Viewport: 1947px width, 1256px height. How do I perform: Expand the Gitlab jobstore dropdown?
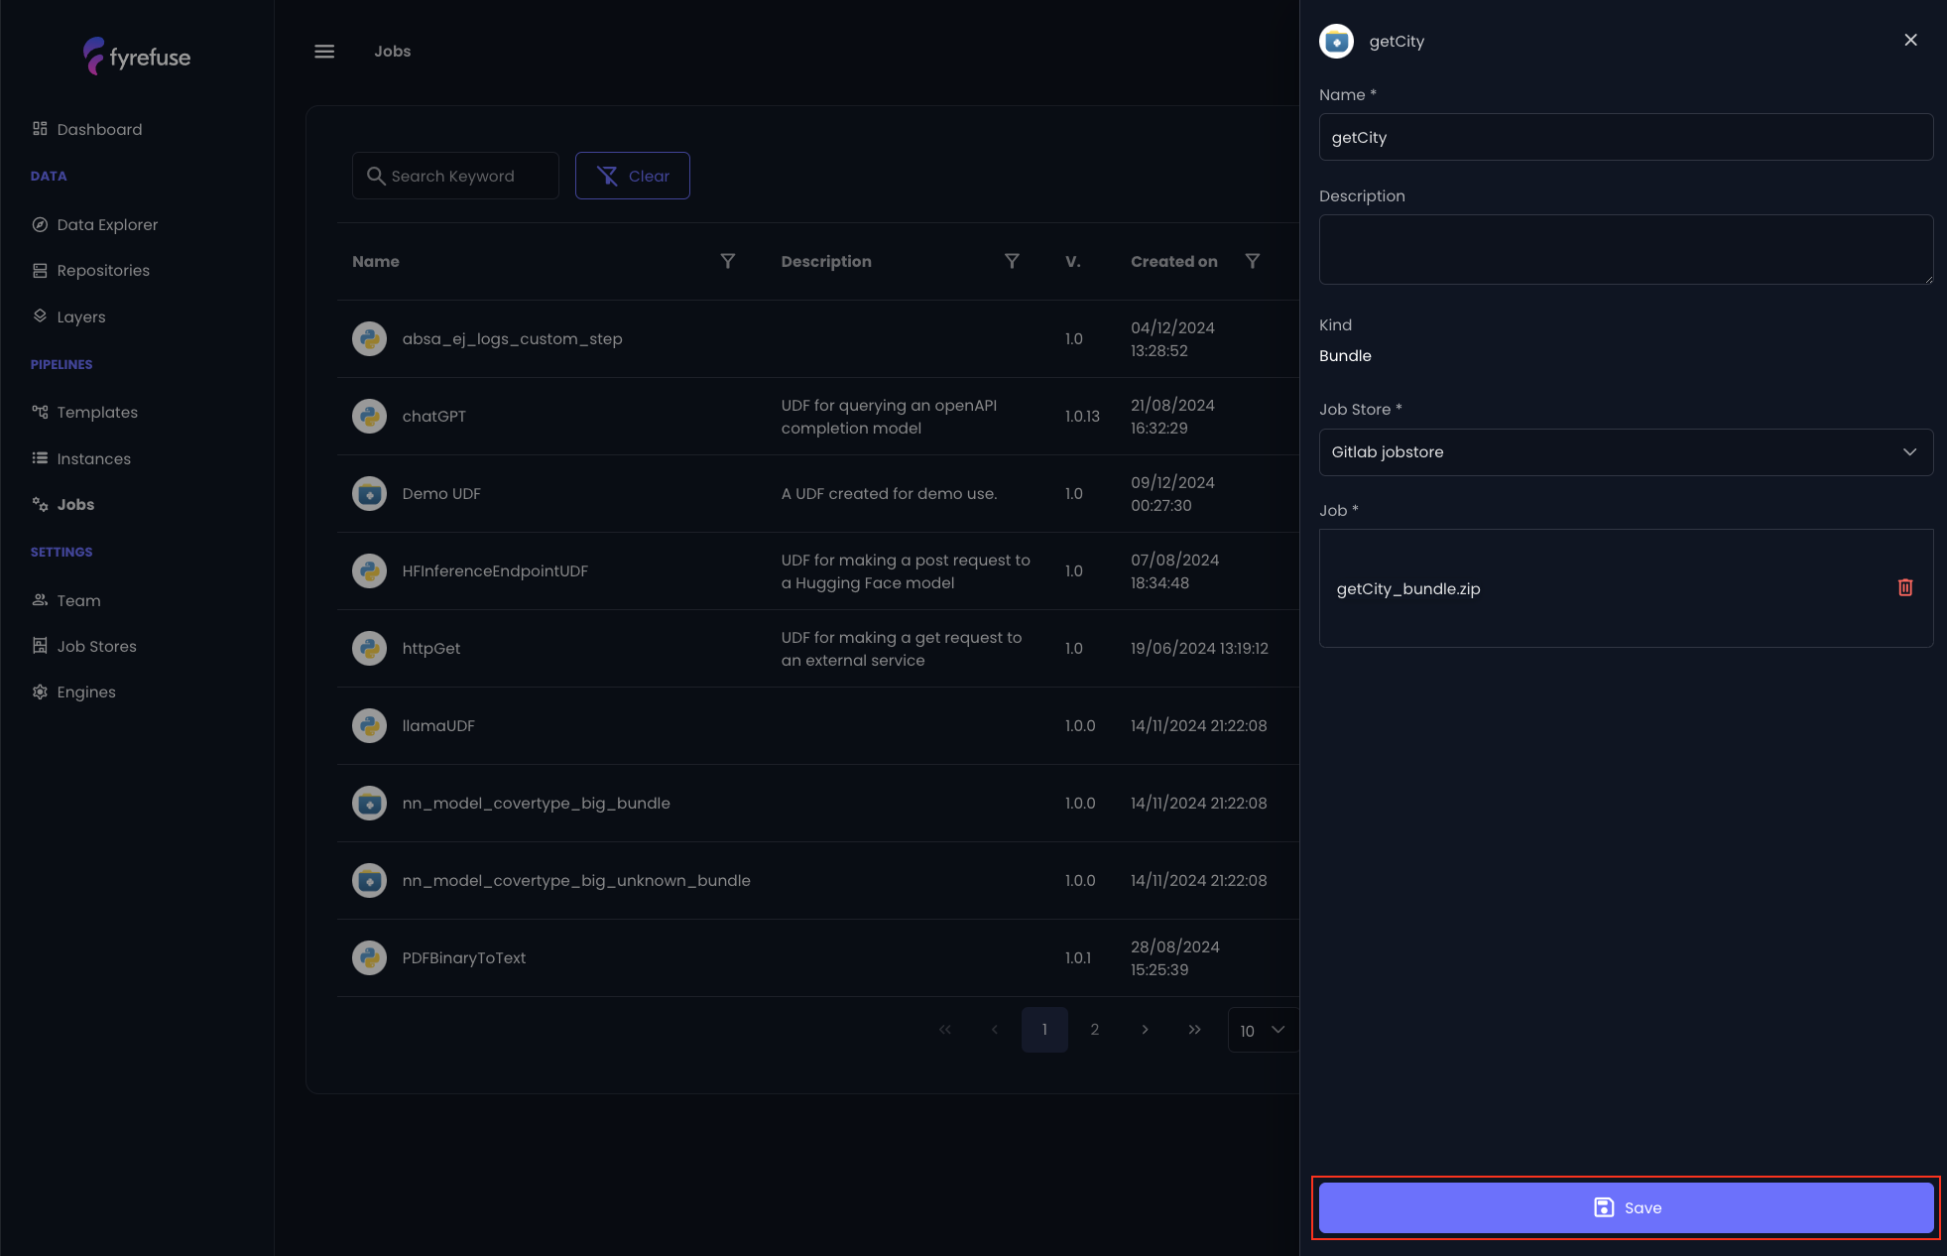pos(1625,452)
